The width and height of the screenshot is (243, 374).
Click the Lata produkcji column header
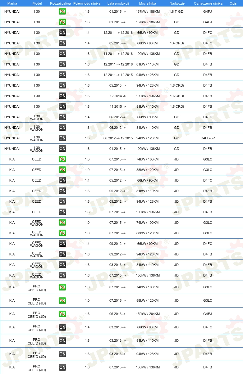118,3
